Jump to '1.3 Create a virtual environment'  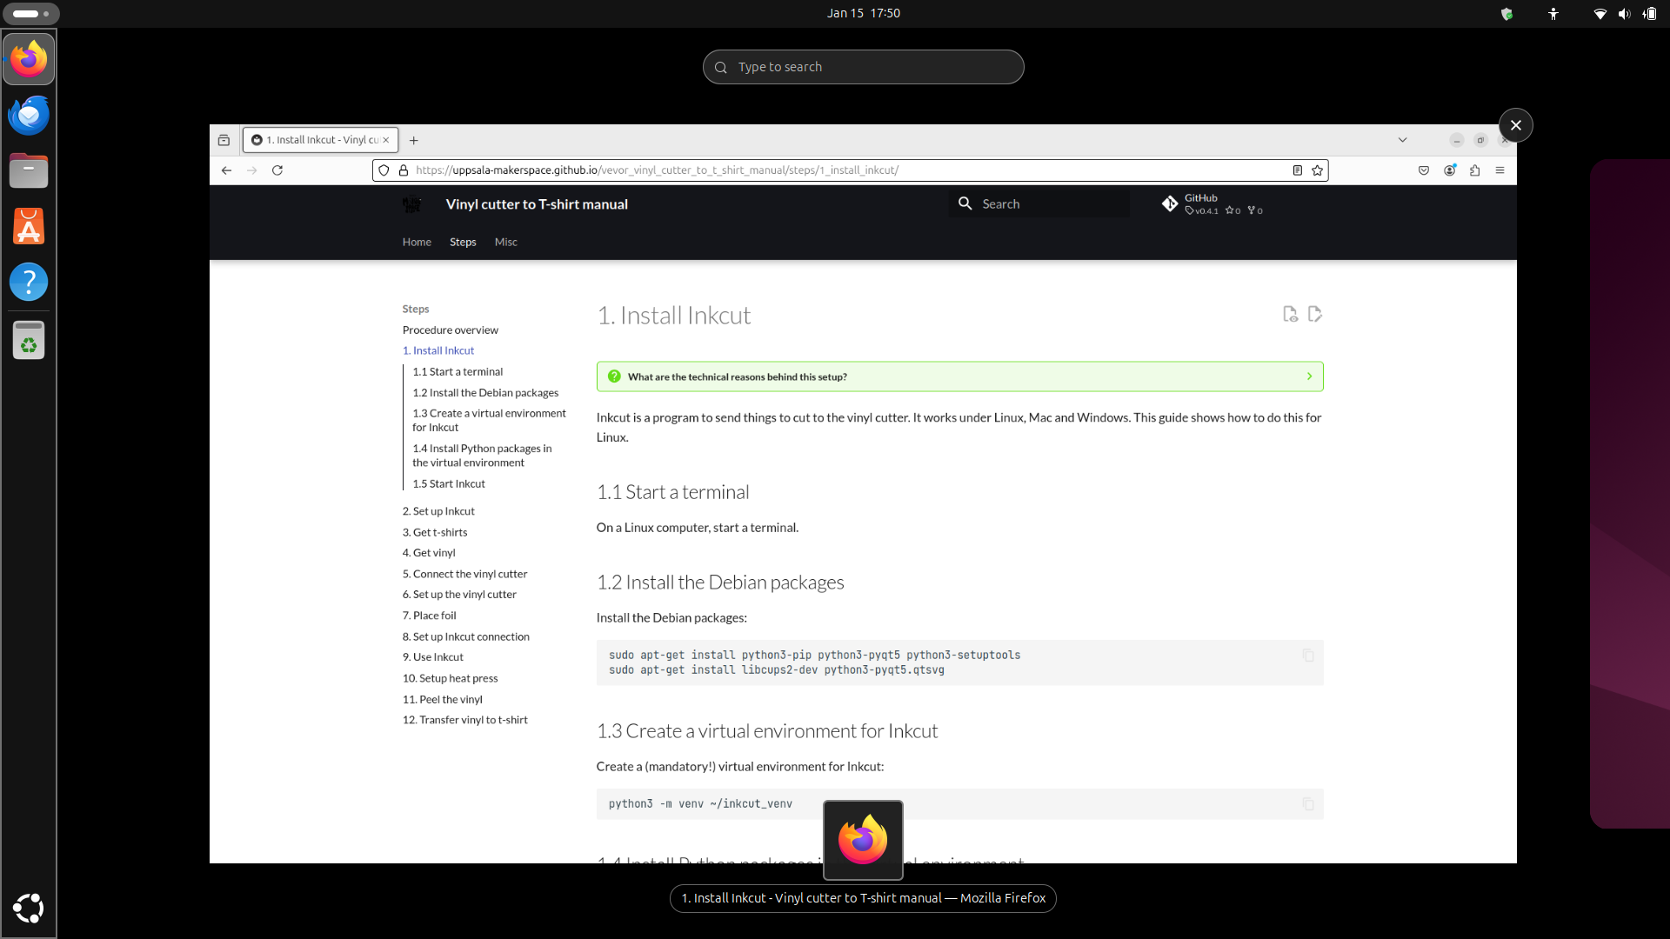click(489, 421)
